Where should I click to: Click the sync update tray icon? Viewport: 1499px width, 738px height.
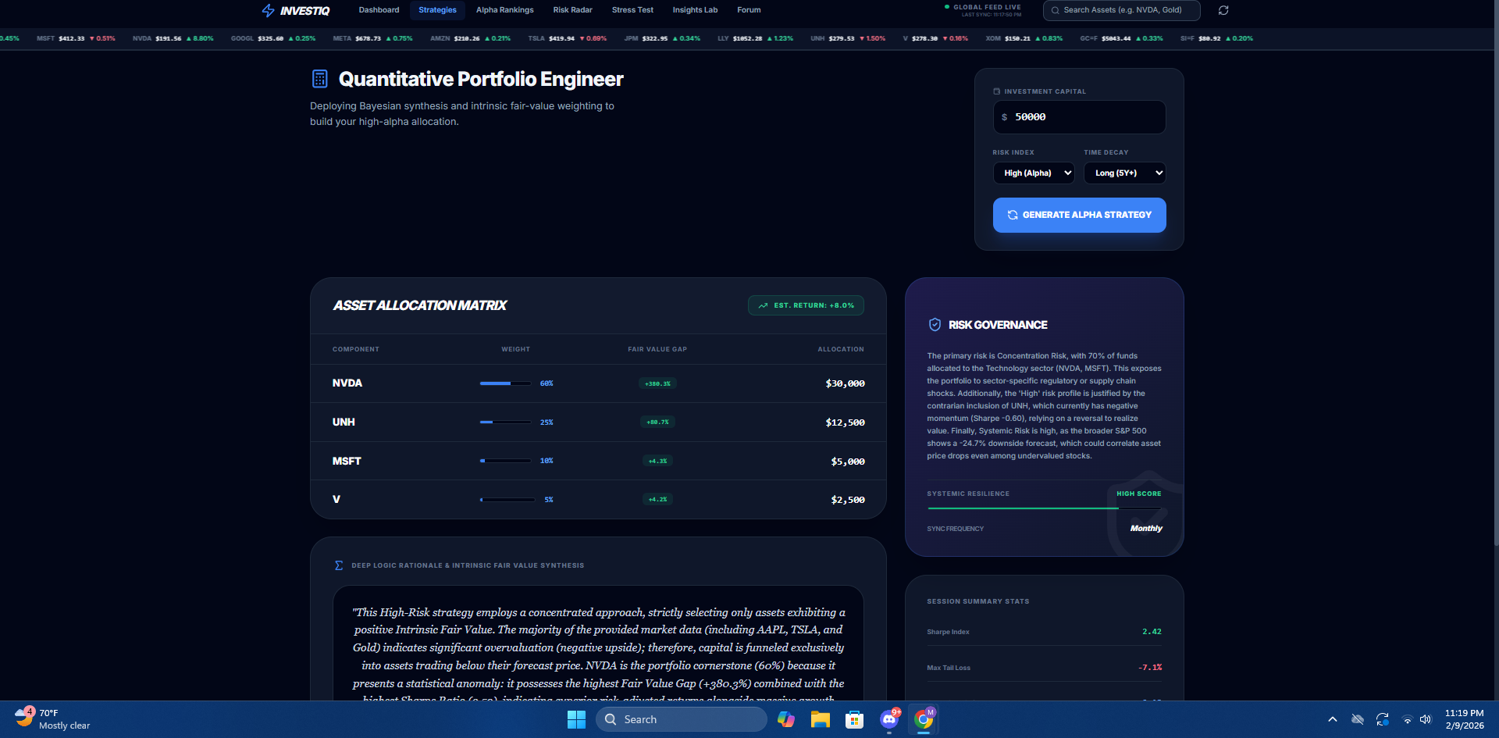click(1383, 719)
